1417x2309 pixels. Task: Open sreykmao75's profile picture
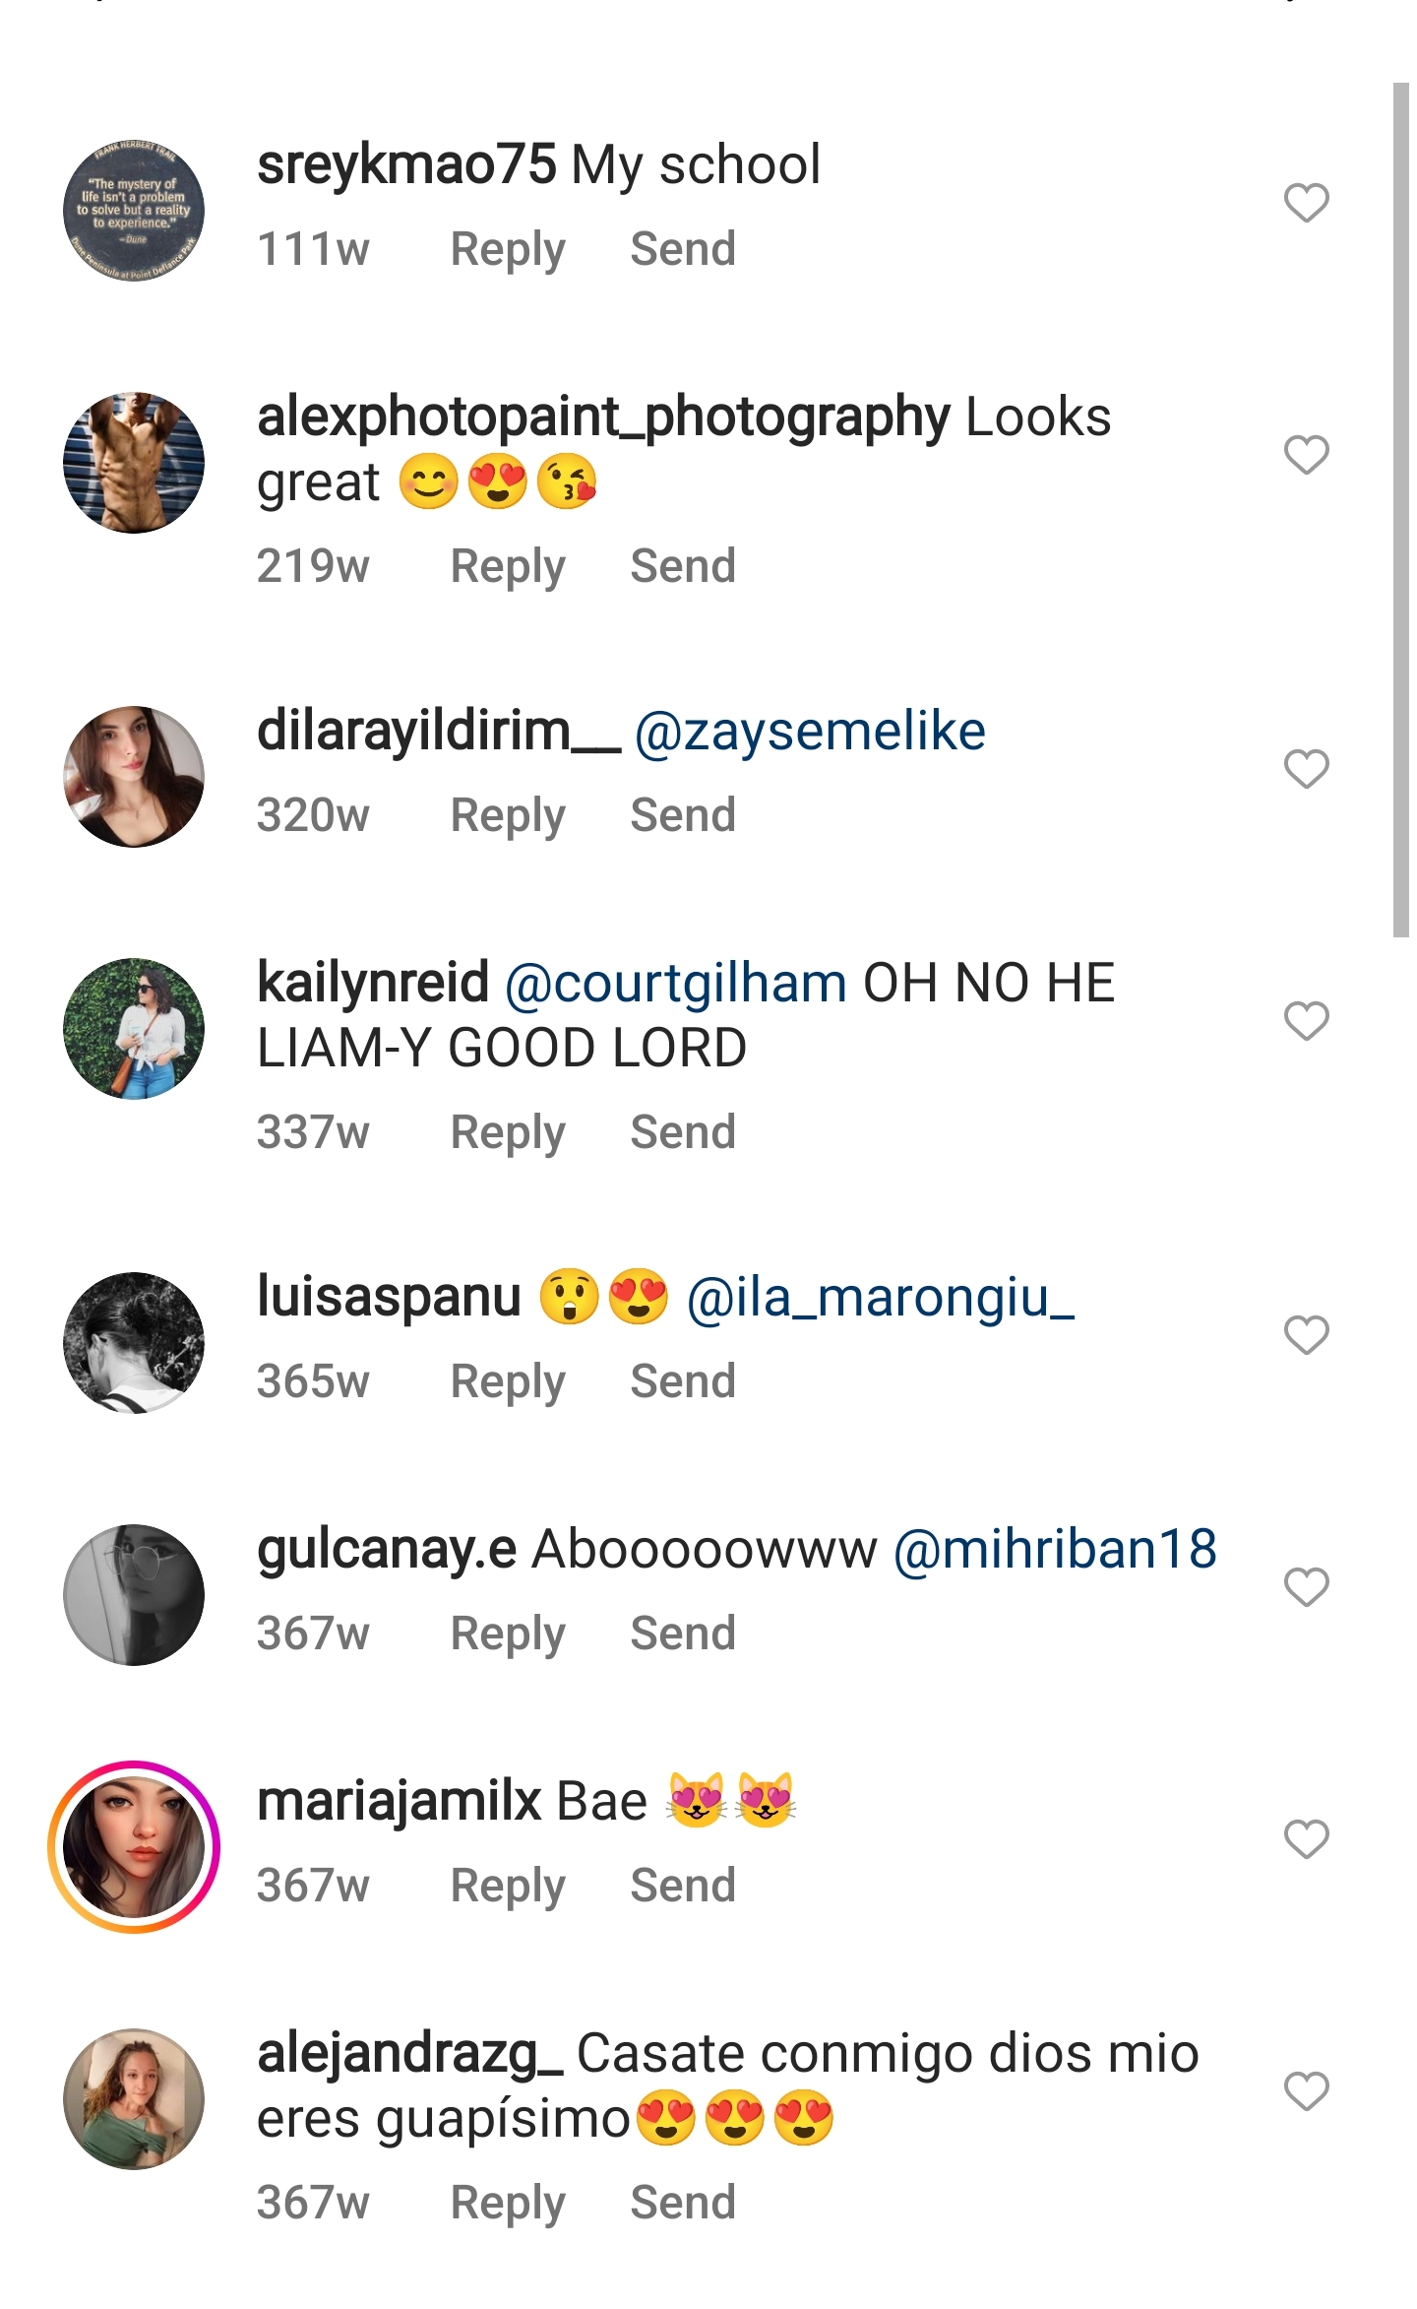coord(134,211)
